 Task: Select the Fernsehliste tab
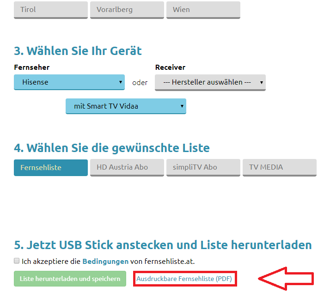tap(51, 168)
